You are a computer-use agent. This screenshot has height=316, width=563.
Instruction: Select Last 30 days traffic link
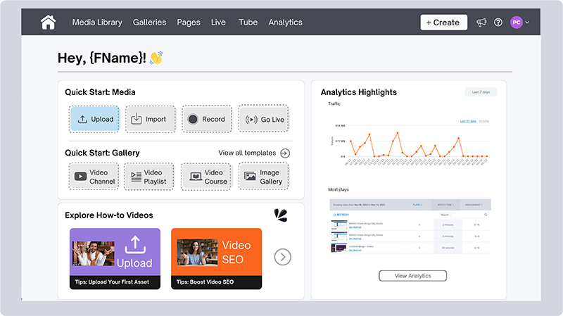pyautogui.click(x=468, y=121)
